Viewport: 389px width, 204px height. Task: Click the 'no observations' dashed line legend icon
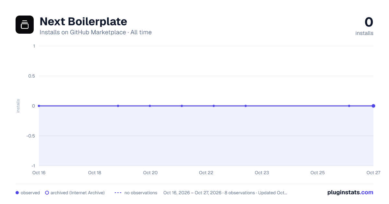pyautogui.click(x=118, y=193)
